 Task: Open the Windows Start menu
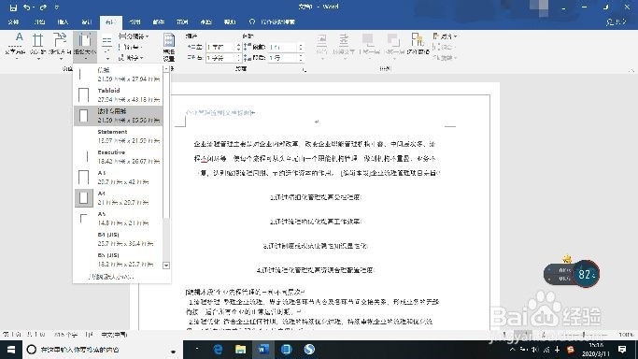pos(11,350)
